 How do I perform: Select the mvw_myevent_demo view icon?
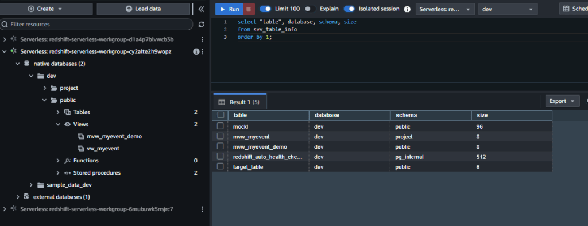80,136
